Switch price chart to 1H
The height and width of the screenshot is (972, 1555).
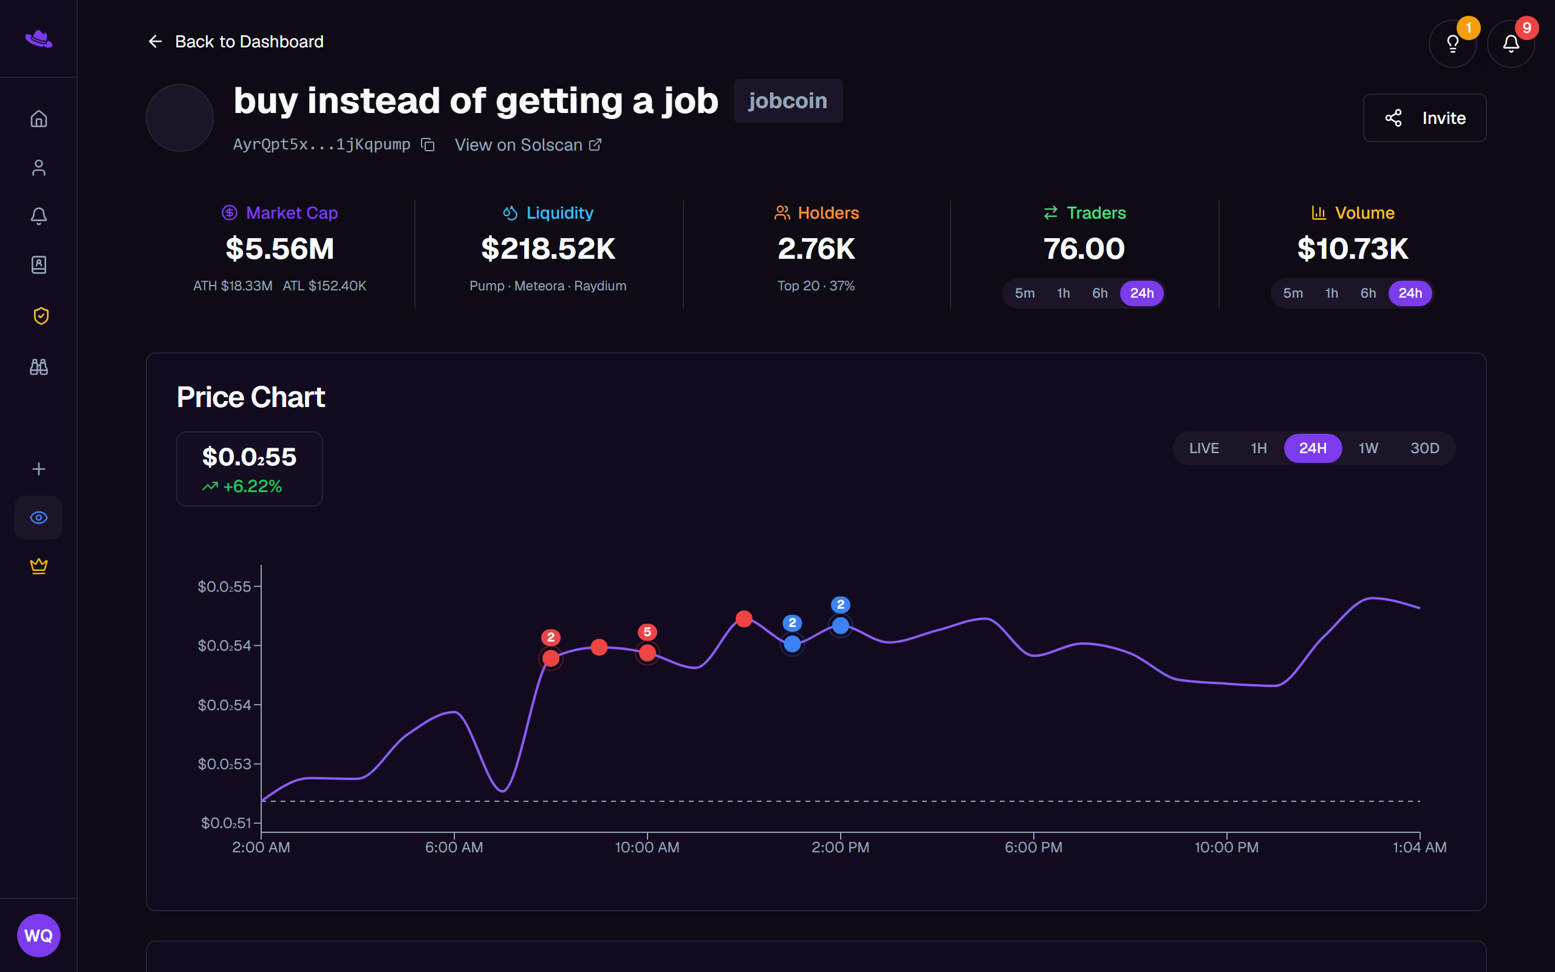tap(1259, 448)
